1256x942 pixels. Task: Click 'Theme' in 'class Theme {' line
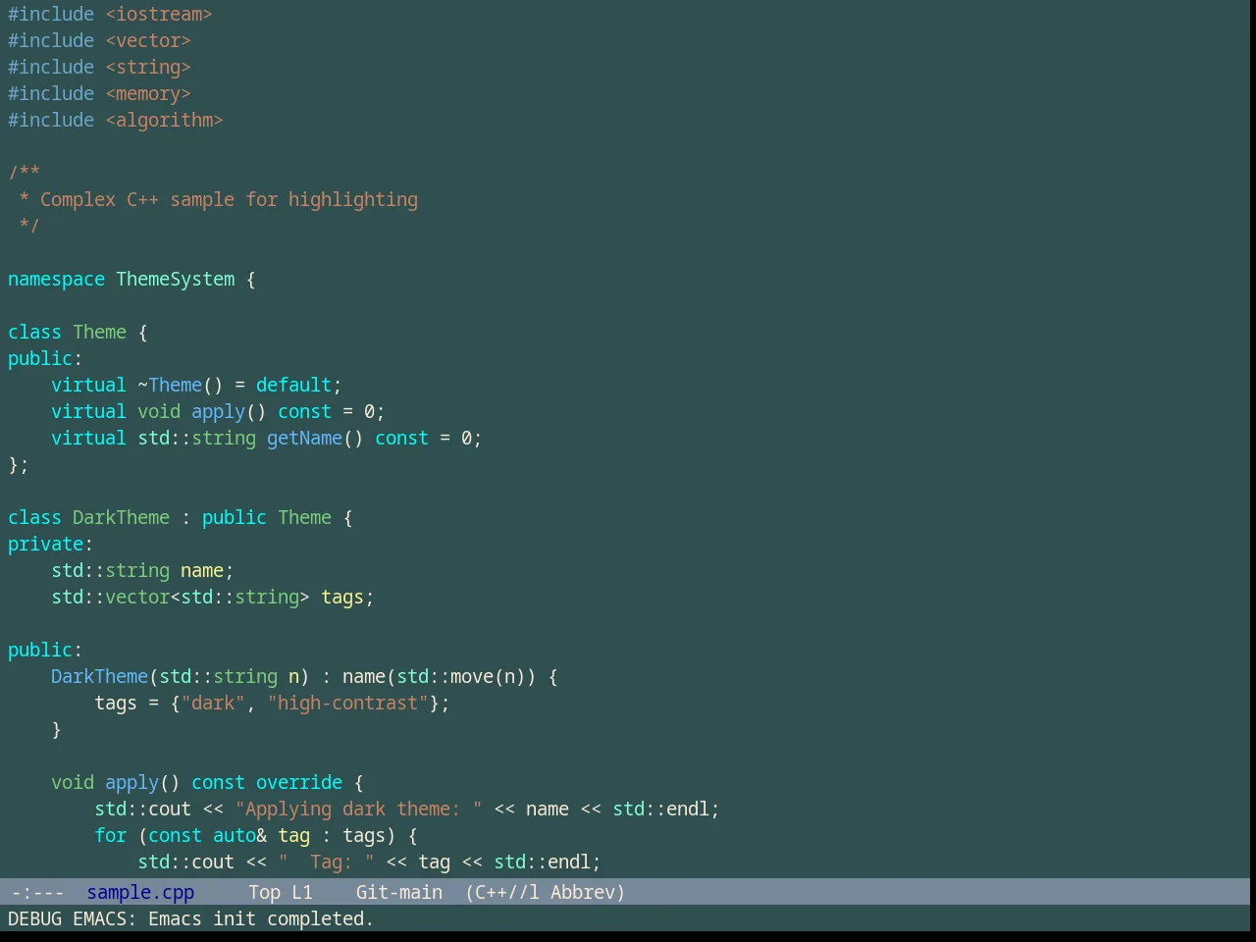point(100,332)
